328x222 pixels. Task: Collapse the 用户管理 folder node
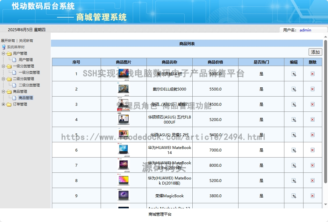[x=4, y=53]
